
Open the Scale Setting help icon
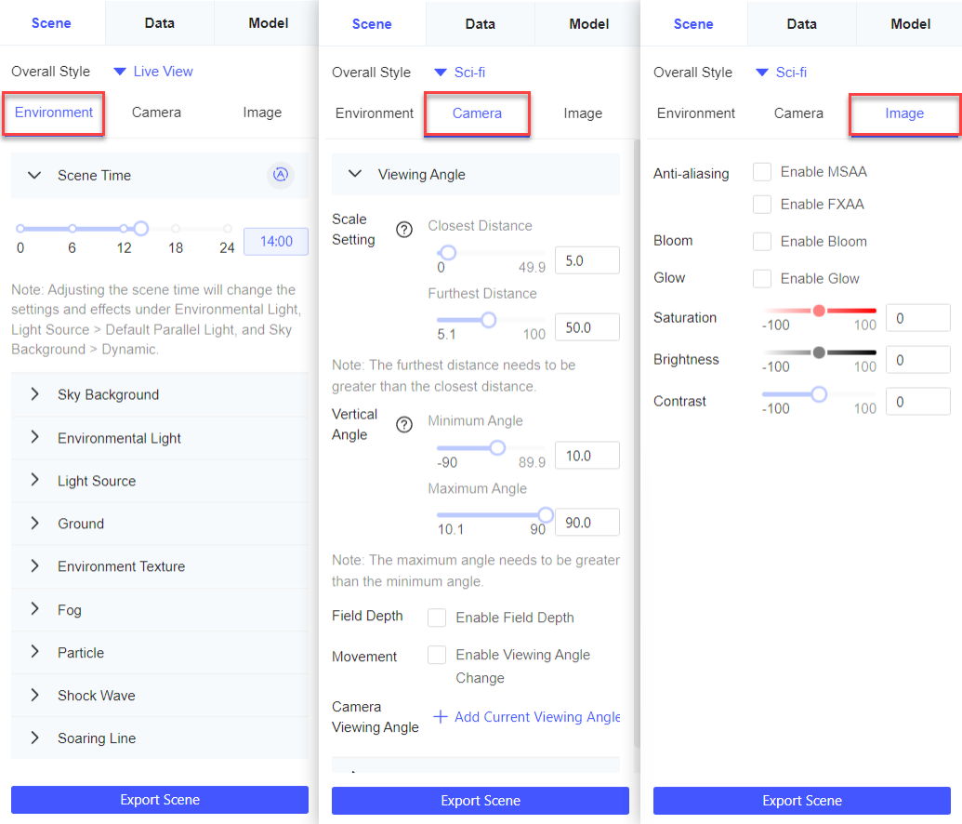point(404,230)
